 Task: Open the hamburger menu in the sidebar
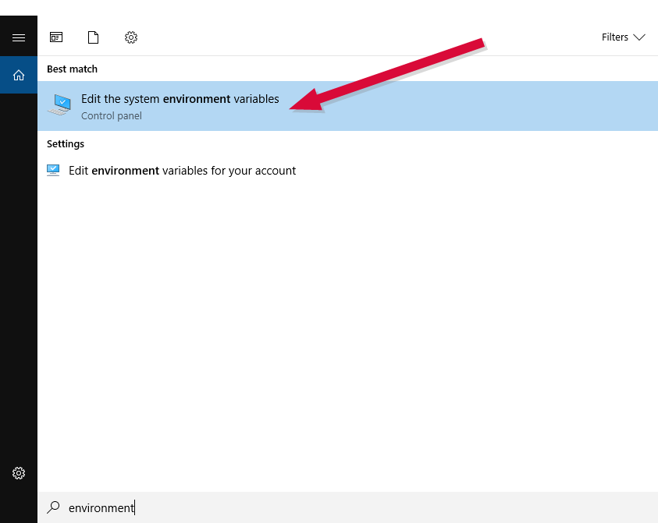pyautogui.click(x=19, y=37)
